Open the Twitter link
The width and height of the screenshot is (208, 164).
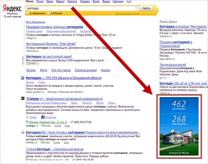click(33, 117)
